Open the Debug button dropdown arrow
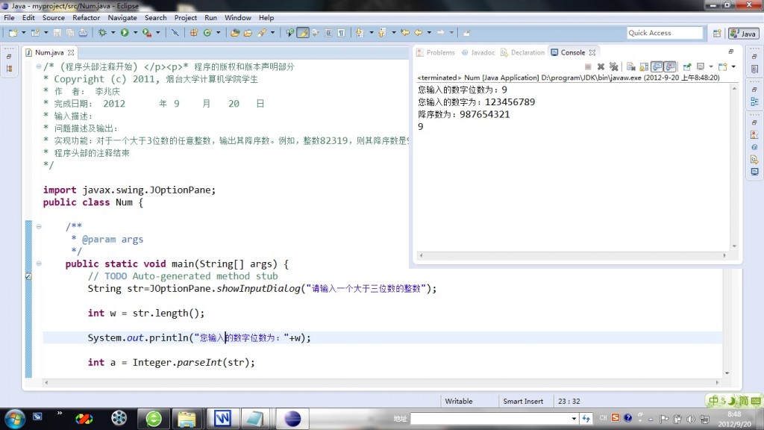This screenshot has height=430, width=764. (113, 33)
